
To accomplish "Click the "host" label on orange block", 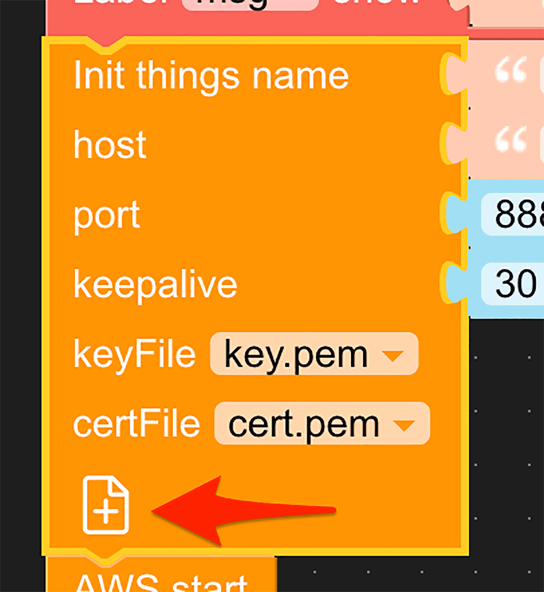I will [x=110, y=144].
